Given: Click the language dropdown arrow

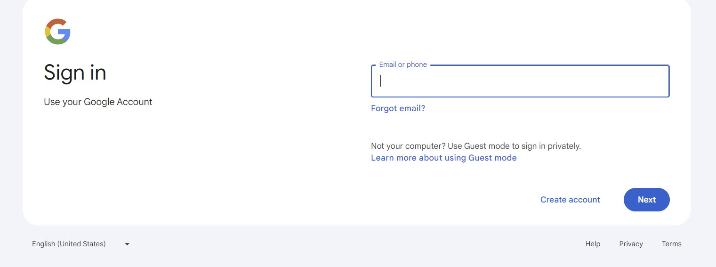Looking at the screenshot, I should point(127,244).
